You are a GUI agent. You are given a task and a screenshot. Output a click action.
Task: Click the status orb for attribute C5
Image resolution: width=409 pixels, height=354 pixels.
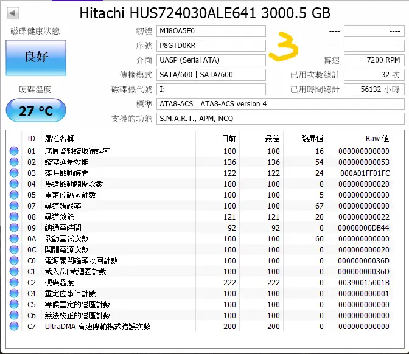pyautogui.click(x=14, y=304)
